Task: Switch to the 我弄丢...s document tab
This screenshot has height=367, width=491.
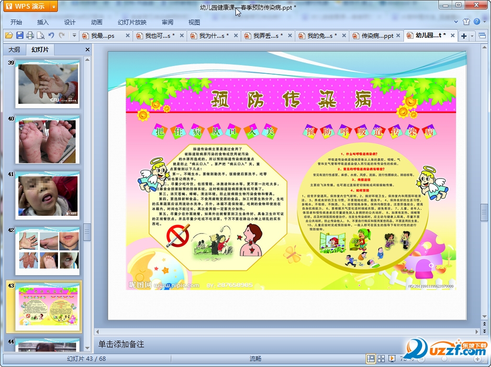Action: pos(264,36)
